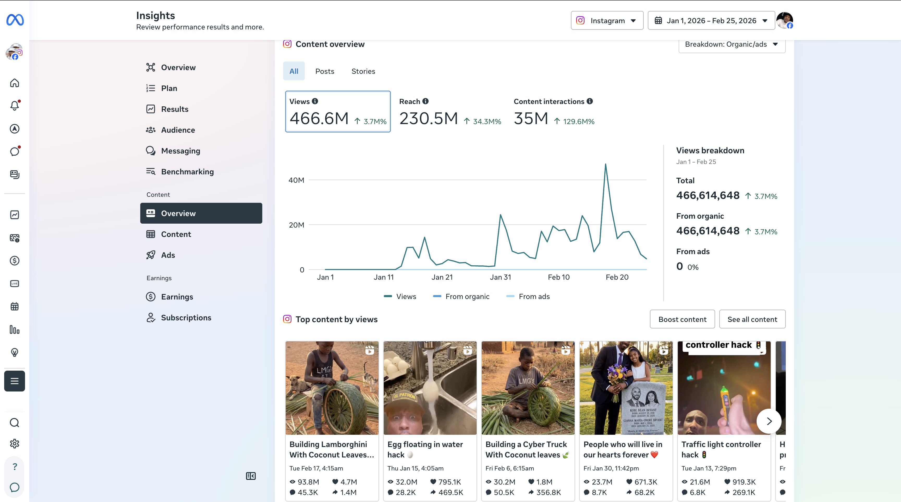Toggle From organic legend series
901x502 pixels.
(x=461, y=296)
